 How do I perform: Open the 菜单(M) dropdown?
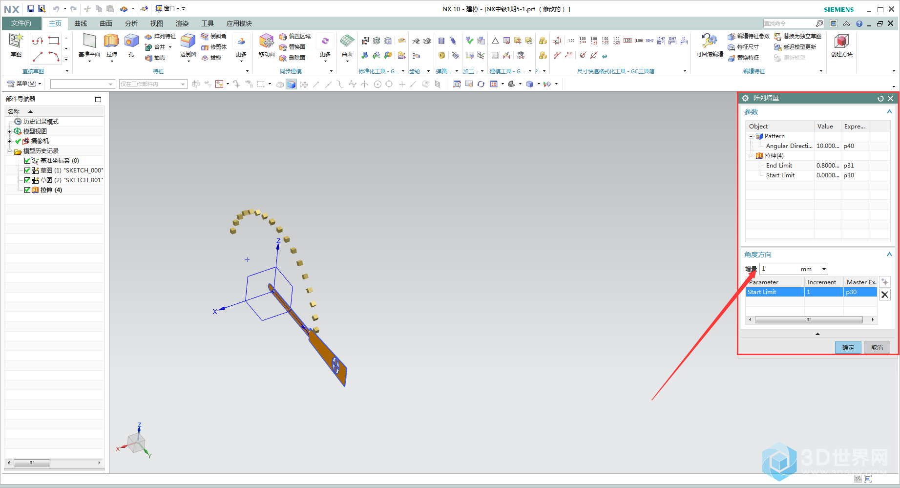point(24,84)
